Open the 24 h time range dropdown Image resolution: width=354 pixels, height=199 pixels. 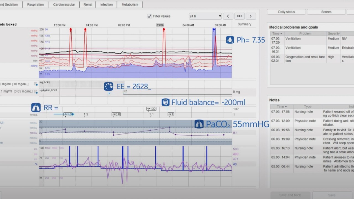pyautogui.click(x=205, y=16)
